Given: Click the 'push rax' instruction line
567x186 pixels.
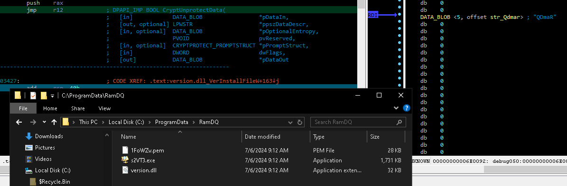Looking at the screenshot, I should pos(45,3).
